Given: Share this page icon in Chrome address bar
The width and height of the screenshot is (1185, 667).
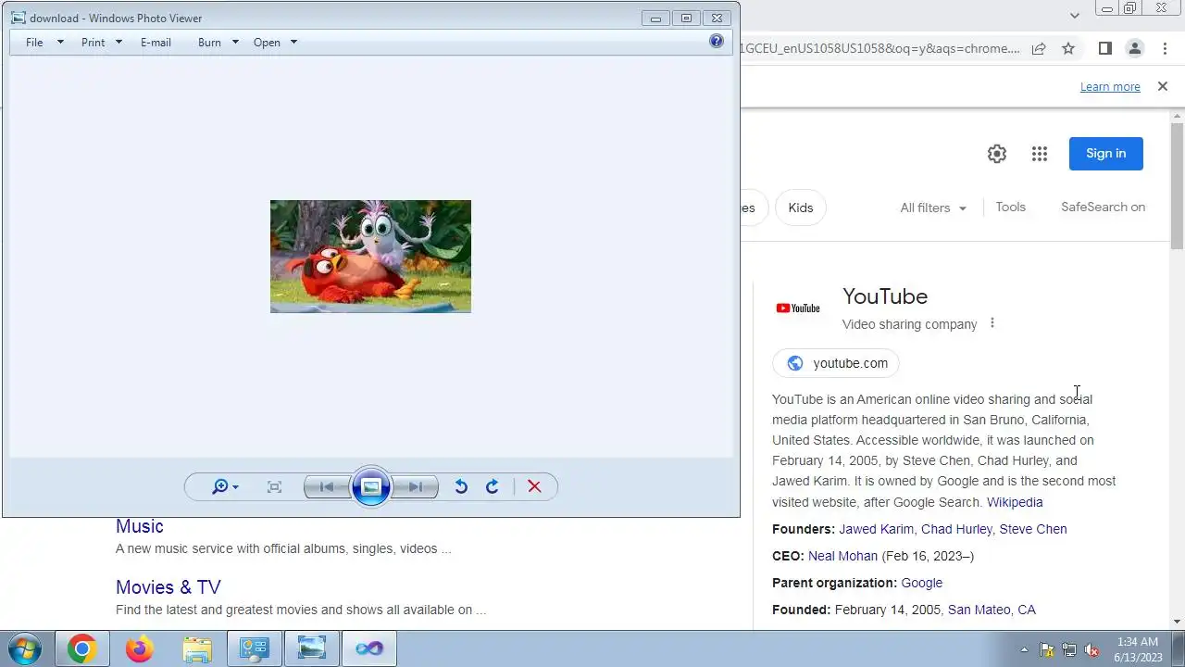Looking at the screenshot, I should point(1039,48).
